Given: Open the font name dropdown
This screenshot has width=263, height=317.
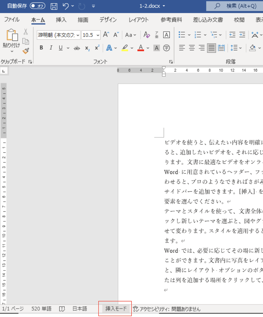Looking at the screenshot, I should click(x=78, y=35).
